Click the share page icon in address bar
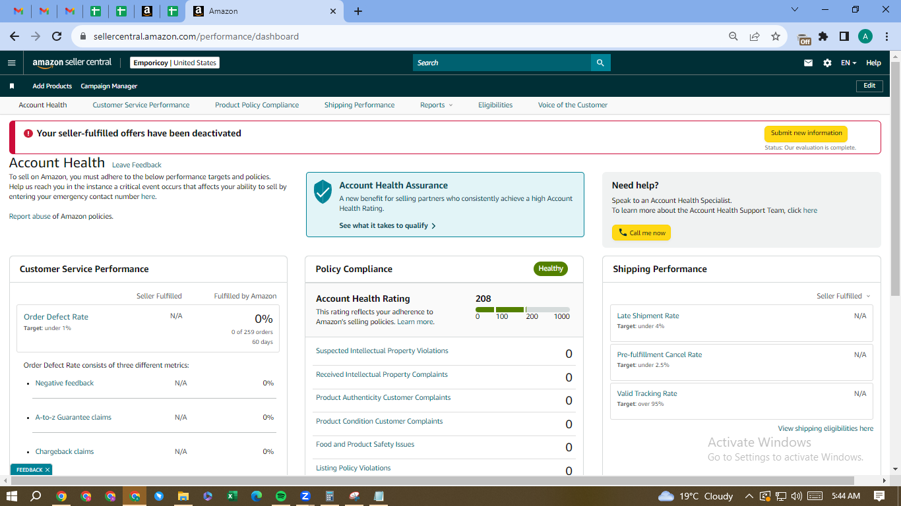This screenshot has height=506, width=901. pos(755,36)
